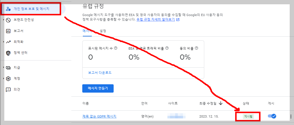Click the 계정 gear icon
The image size is (294, 125).
coord(8,79)
